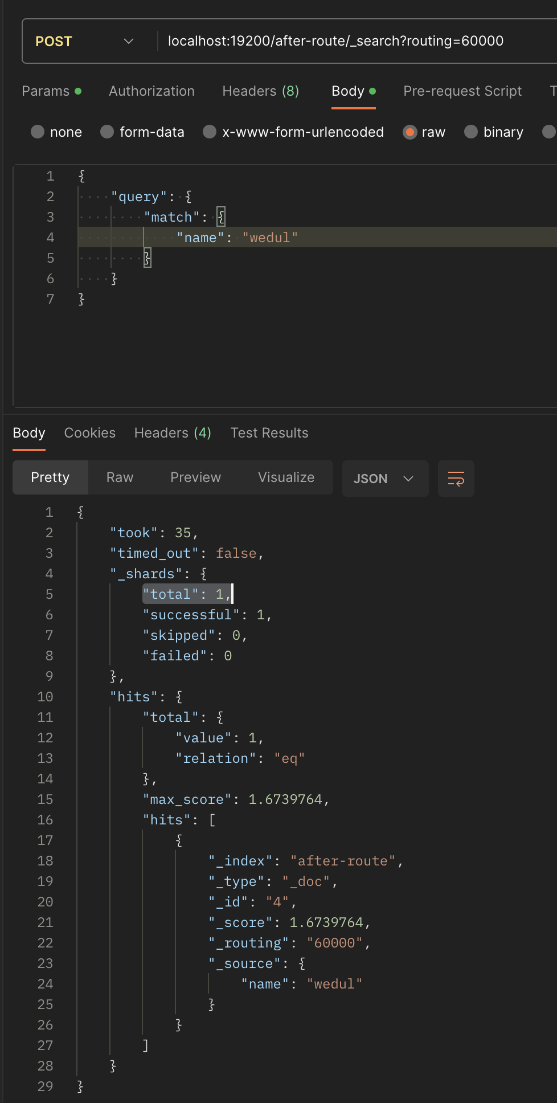Click the "_type": "_doc" line

pyautogui.click(x=273, y=881)
